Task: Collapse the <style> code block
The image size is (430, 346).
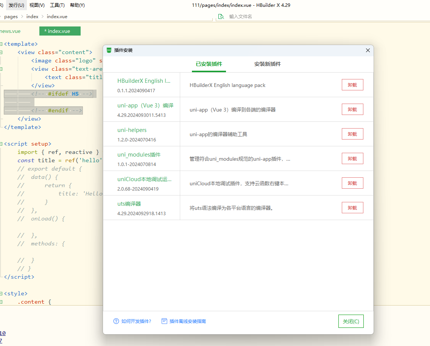Action: 2,294
